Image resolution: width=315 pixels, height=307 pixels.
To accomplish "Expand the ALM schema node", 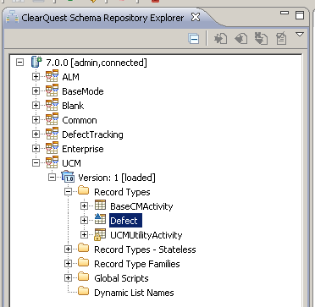I will (x=36, y=77).
